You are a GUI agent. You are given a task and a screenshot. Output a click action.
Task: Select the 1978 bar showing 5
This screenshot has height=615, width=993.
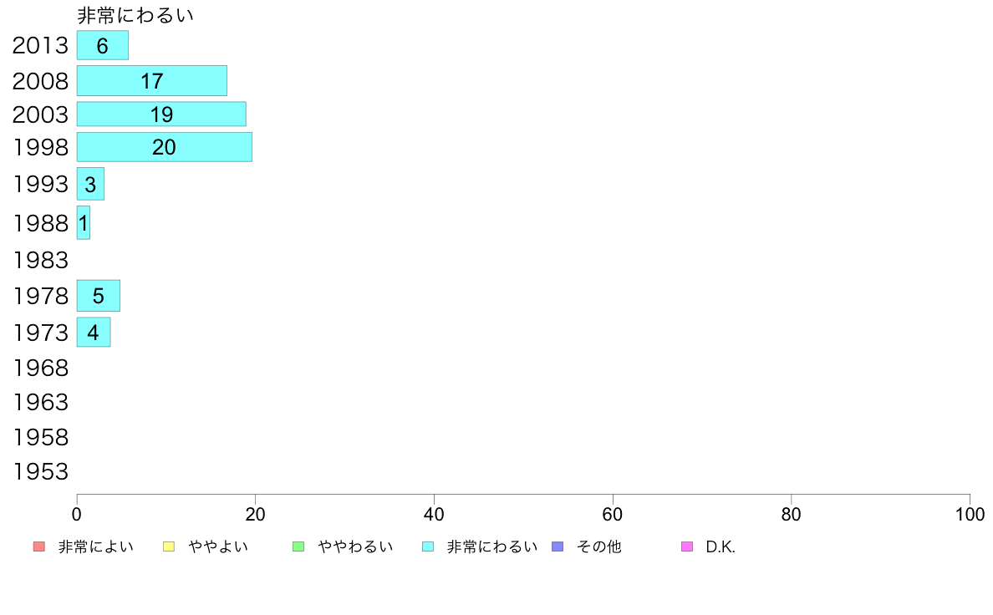98,296
